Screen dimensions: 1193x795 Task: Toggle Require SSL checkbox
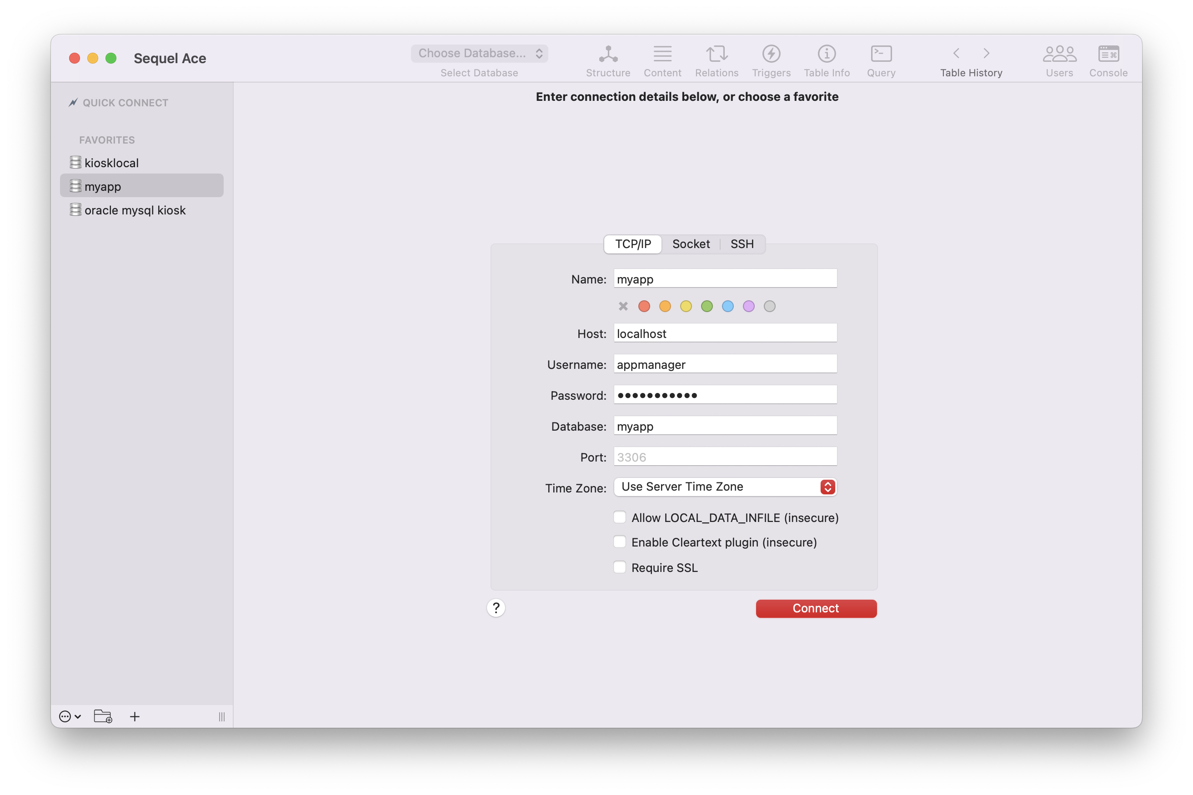[x=620, y=567]
